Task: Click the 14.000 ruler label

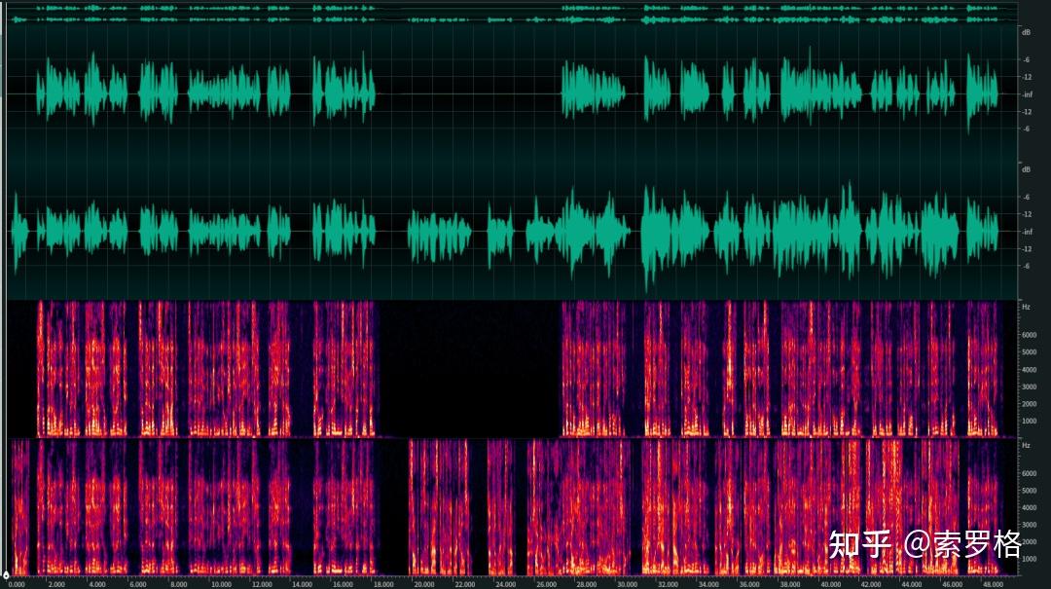Action: click(303, 584)
